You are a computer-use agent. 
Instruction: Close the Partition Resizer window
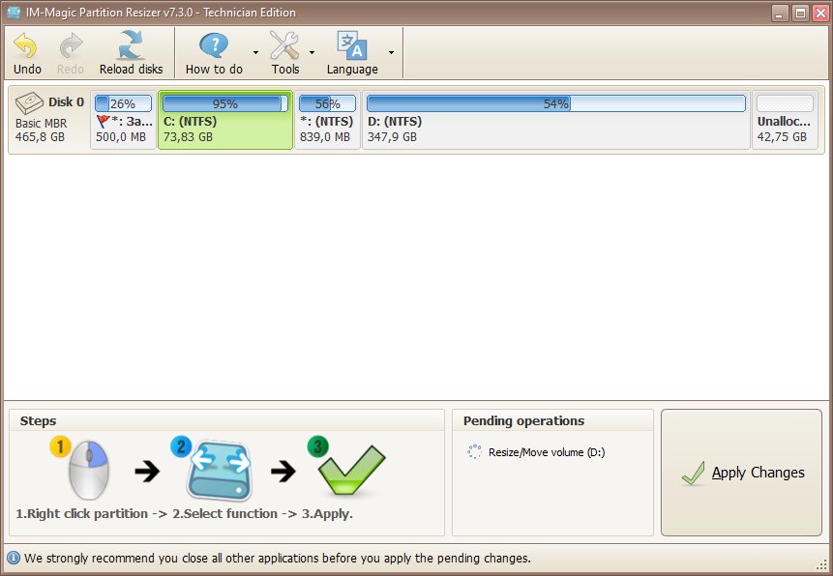pyautogui.click(x=820, y=13)
